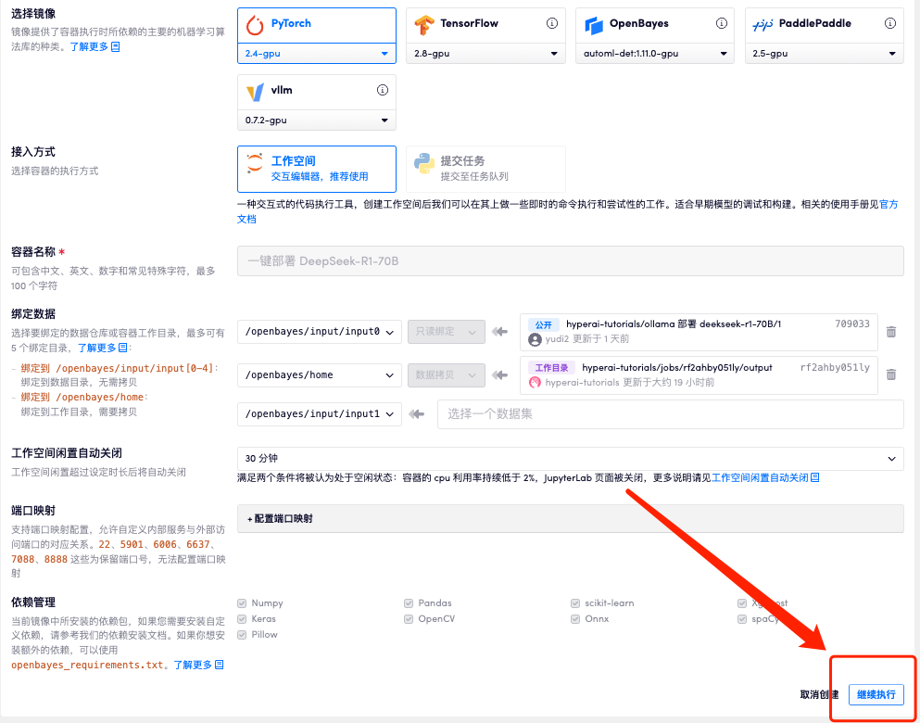920x723 pixels.
Task: Open /openbayes/input/input0 path dropdown
Action: click(320, 332)
